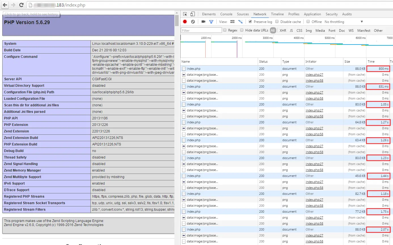Enable Hide data URLs checkbox
This screenshot has height=245, width=393.
(242, 30)
